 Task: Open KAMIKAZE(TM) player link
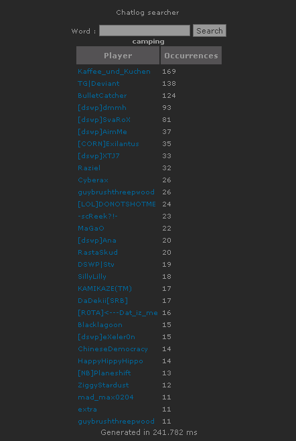105,289
